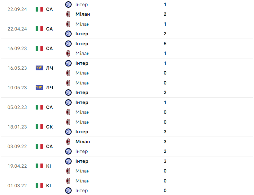Click the Italy flag beside the 22.04.24 match
The height and width of the screenshot is (195, 254).
39,29
